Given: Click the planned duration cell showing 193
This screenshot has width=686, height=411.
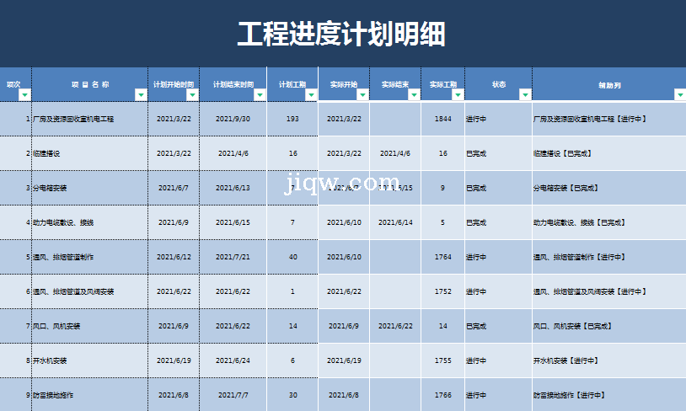Looking at the screenshot, I should 292,119.
